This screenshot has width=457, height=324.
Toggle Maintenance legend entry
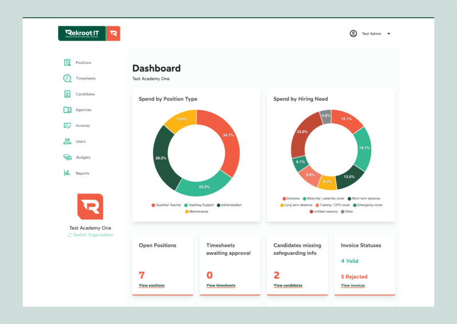[197, 211]
